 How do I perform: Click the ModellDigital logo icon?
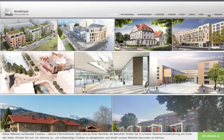click(x=9, y=12)
